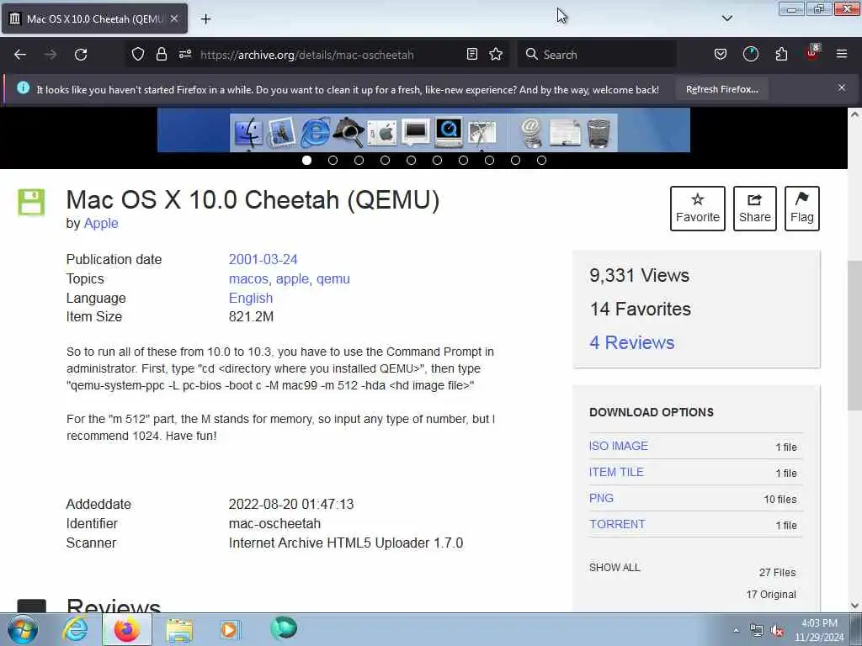Screen dimensions: 862x646
Task: Click the archive.org URL address field
Action: point(306,55)
